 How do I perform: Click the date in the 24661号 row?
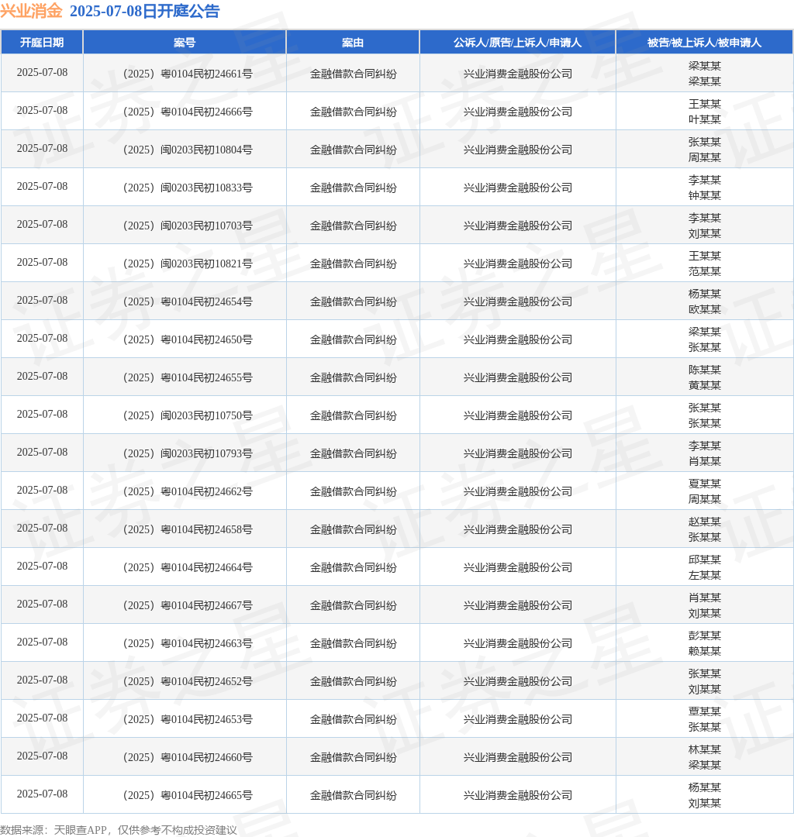pyautogui.click(x=42, y=73)
